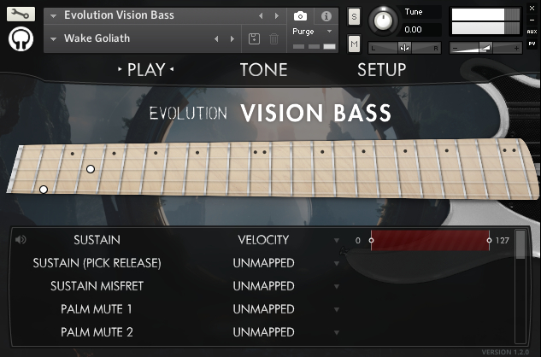Open the wrench edit-mode icon
The height and width of the screenshot is (357, 541).
click(21, 15)
